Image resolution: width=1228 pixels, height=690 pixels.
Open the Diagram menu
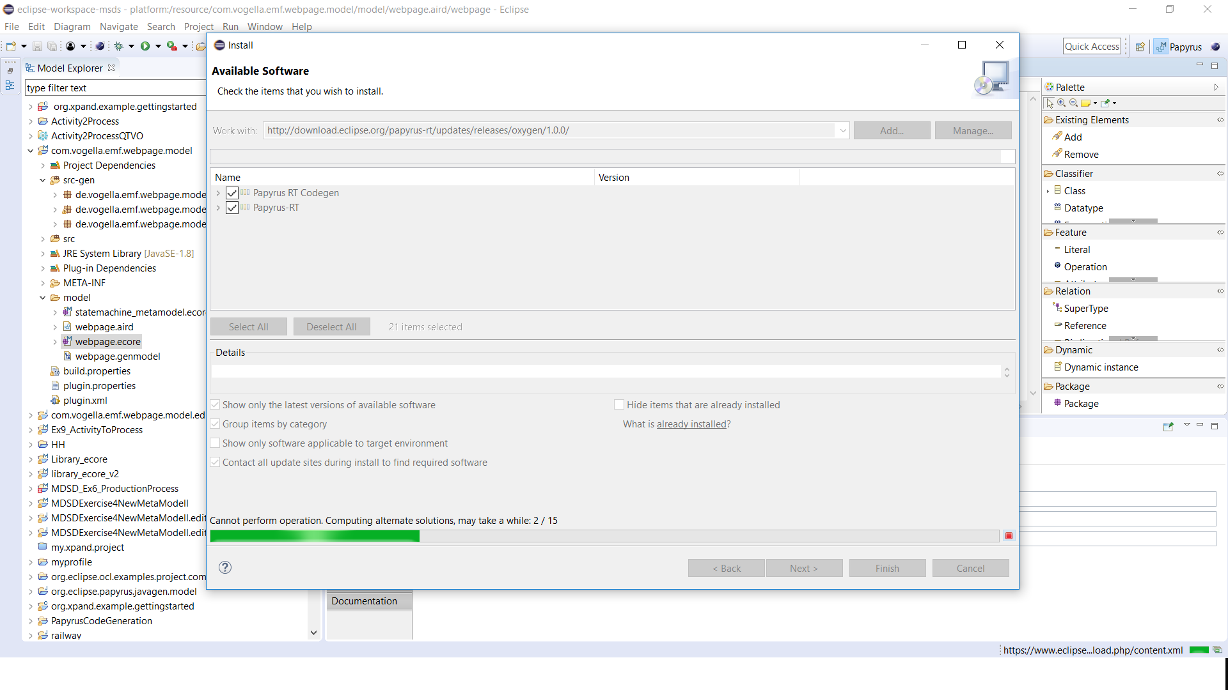coord(72,26)
